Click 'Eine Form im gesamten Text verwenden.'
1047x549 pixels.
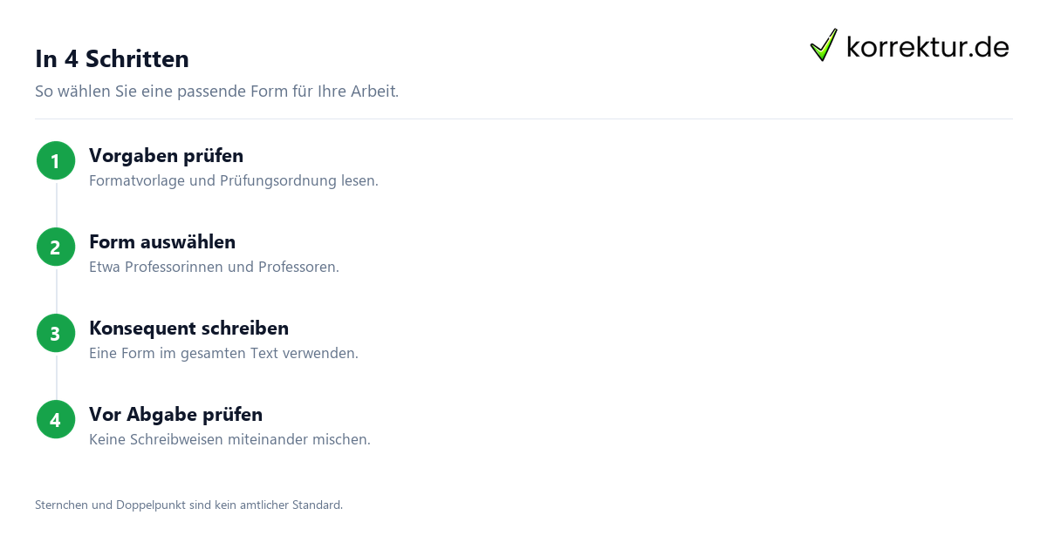pyautogui.click(x=223, y=353)
